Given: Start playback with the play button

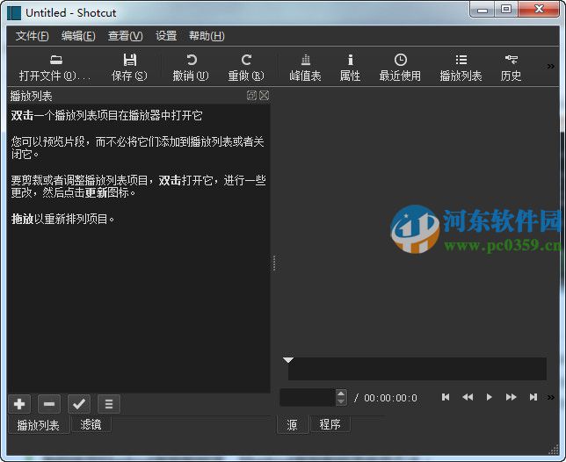Looking at the screenshot, I should (x=490, y=397).
